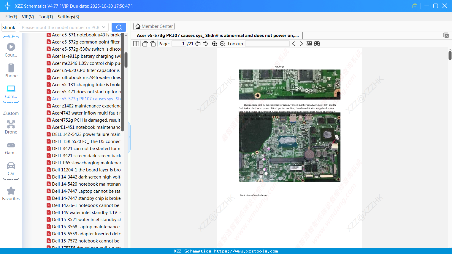The width and height of the screenshot is (452, 254).
Task: Toggle the Abi text match option
Action: pyautogui.click(x=309, y=44)
